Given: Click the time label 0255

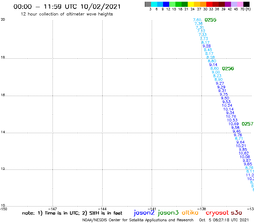Looking at the screenshot, I should tap(210, 20).
